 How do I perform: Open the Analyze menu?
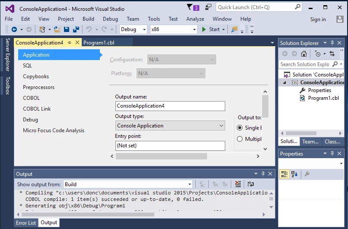click(x=195, y=19)
